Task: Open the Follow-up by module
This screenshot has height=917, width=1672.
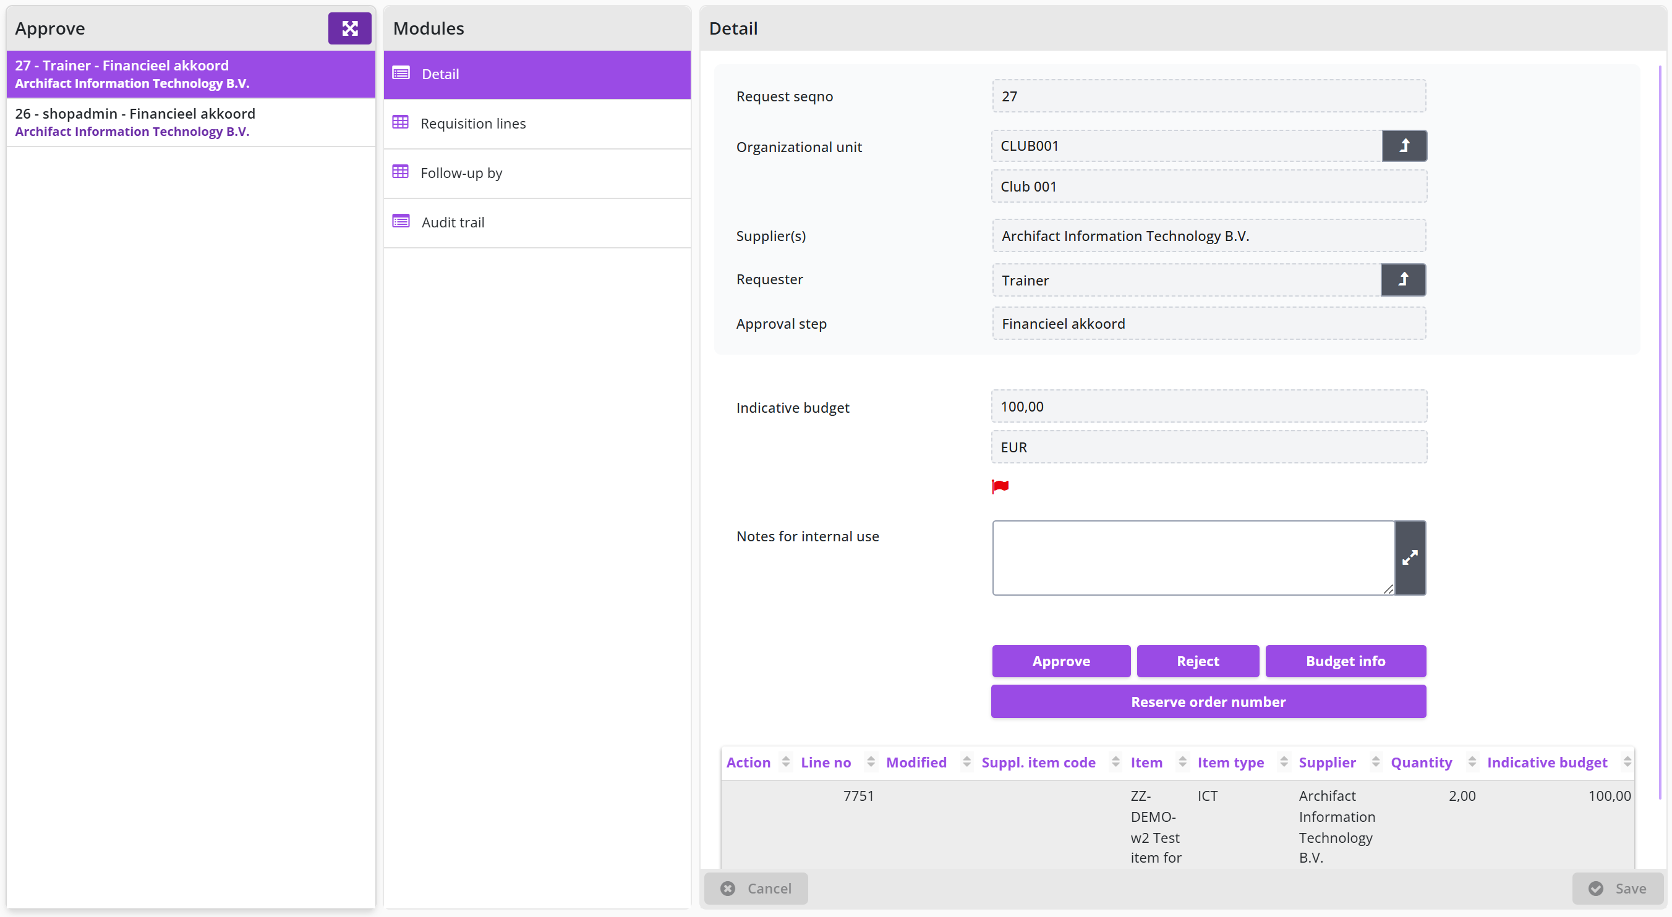Action: pyautogui.click(x=537, y=172)
